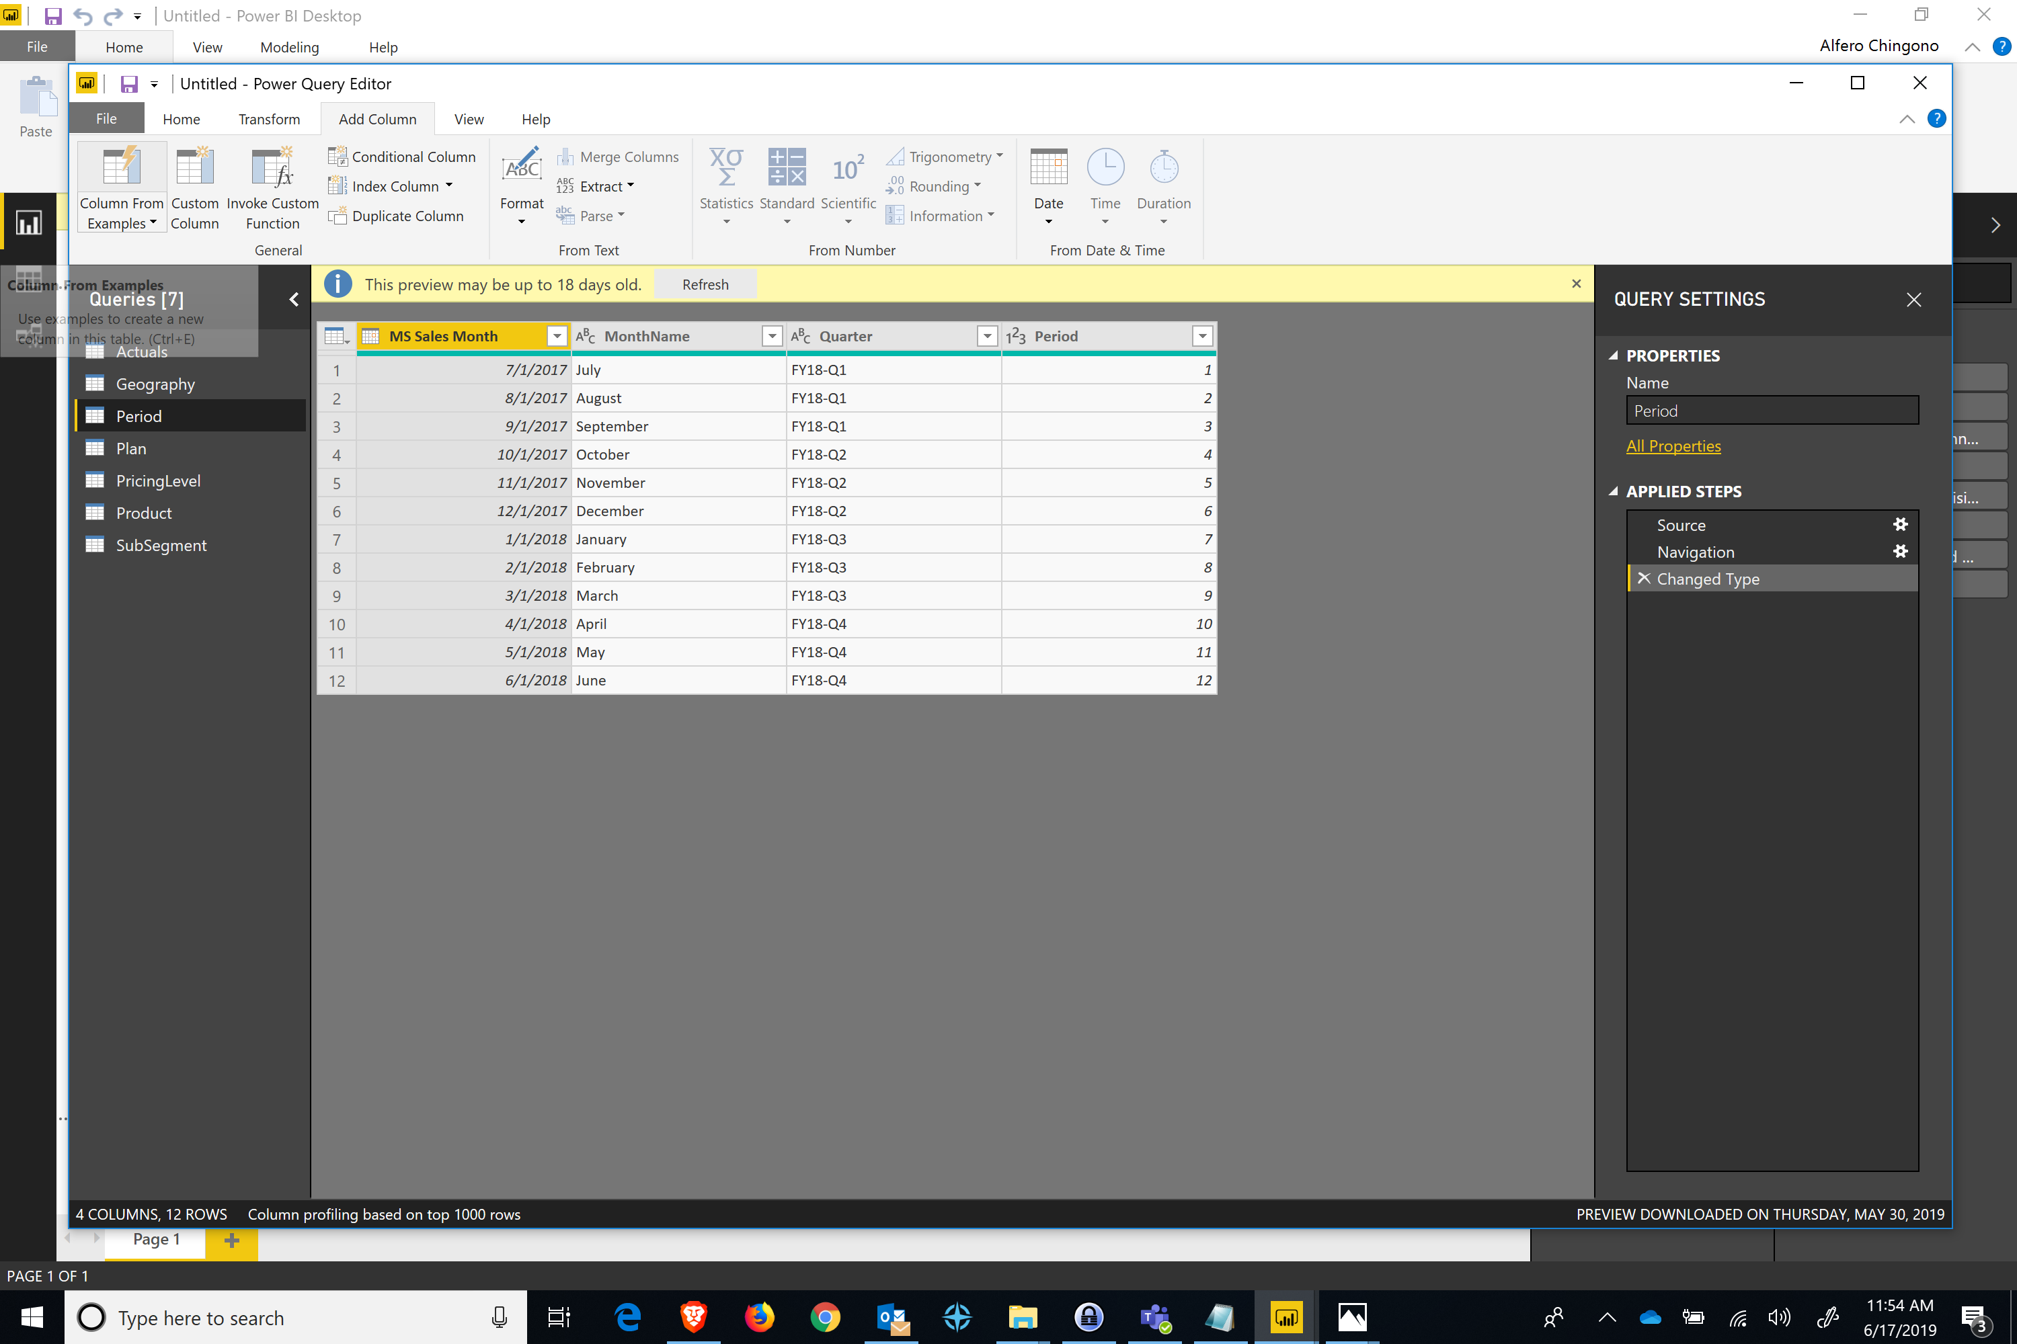Select the Product query
This screenshot has height=1344, width=2017.
coord(190,513)
